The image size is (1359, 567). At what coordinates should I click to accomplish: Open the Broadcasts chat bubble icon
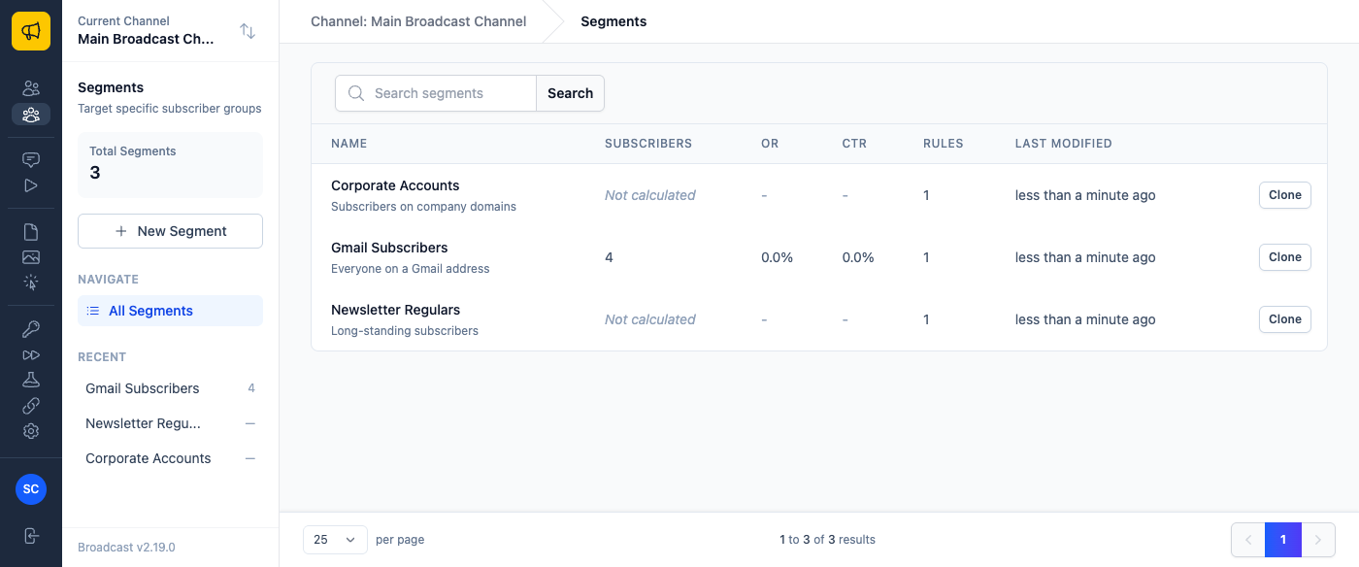point(31,159)
